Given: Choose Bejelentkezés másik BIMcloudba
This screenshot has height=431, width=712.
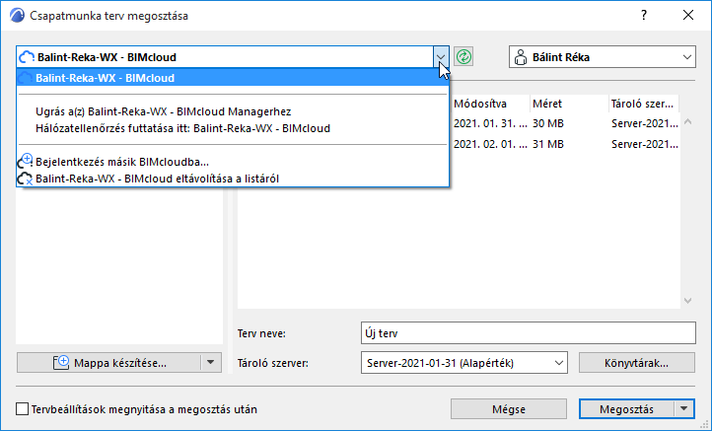Looking at the screenshot, I should (122, 161).
